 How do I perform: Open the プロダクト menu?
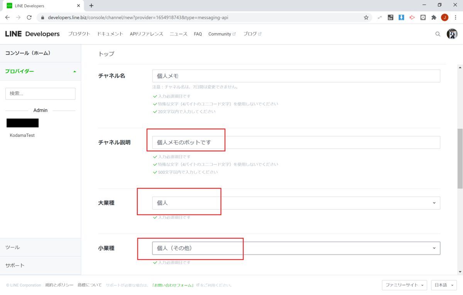(x=79, y=34)
